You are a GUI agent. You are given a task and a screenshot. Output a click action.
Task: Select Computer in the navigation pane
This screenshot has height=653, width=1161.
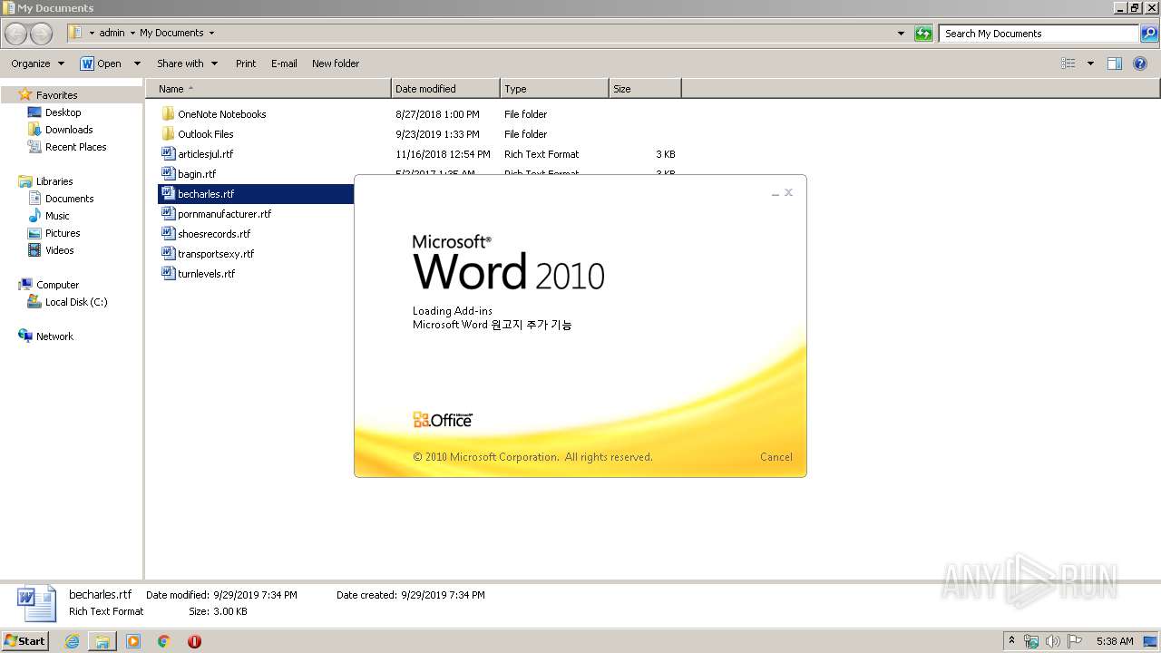click(x=57, y=285)
